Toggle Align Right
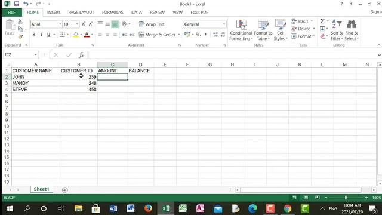This screenshot has height=215, width=382. tap(115, 35)
